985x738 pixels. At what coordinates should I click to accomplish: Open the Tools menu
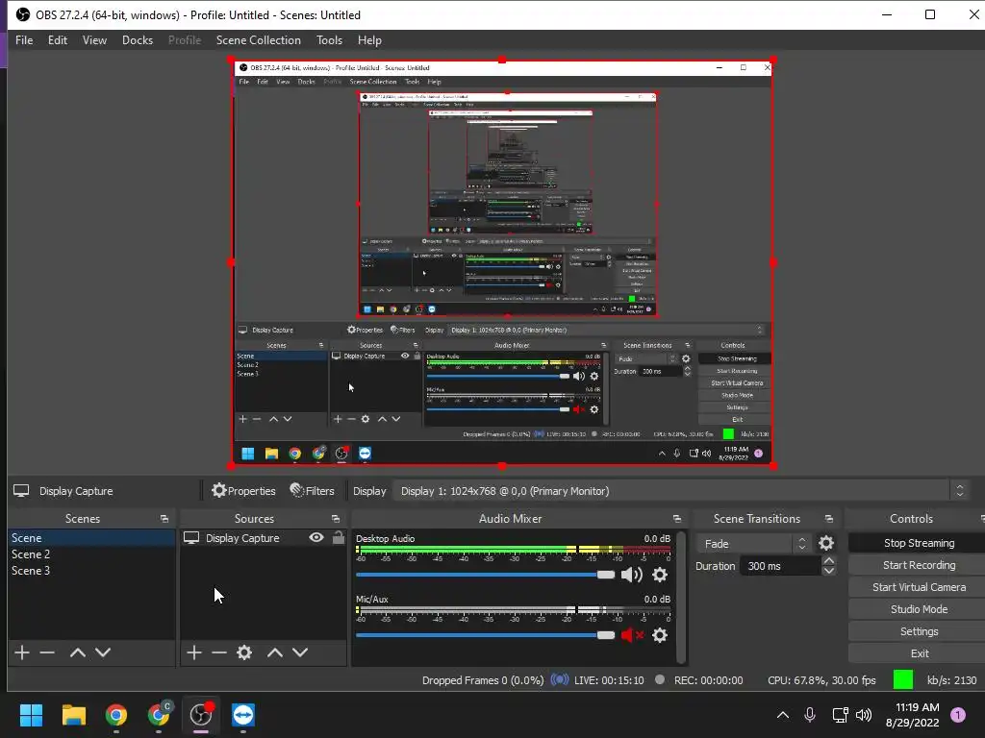coord(329,40)
